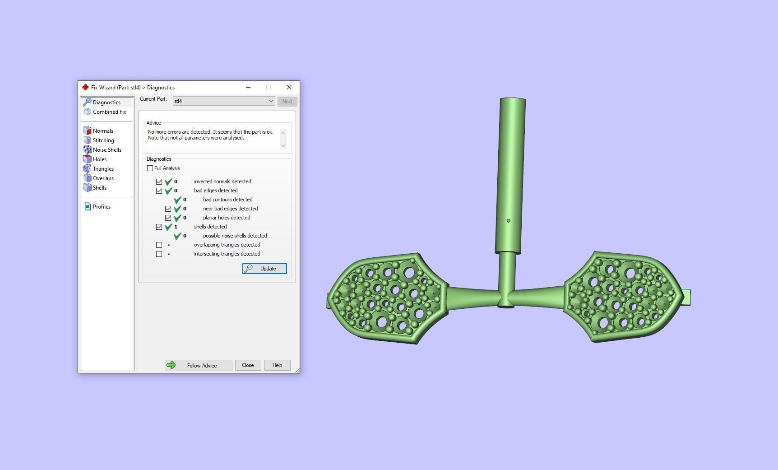Image resolution: width=778 pixels, height=470 pixels.
Task: Minimize the Fix Wizard dialog
Action: click(x=248, y=87)
